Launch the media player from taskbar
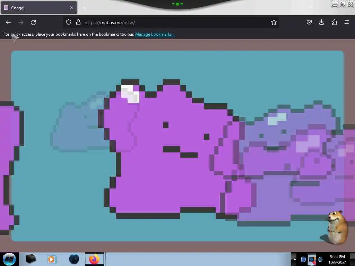 click(51, 259)
